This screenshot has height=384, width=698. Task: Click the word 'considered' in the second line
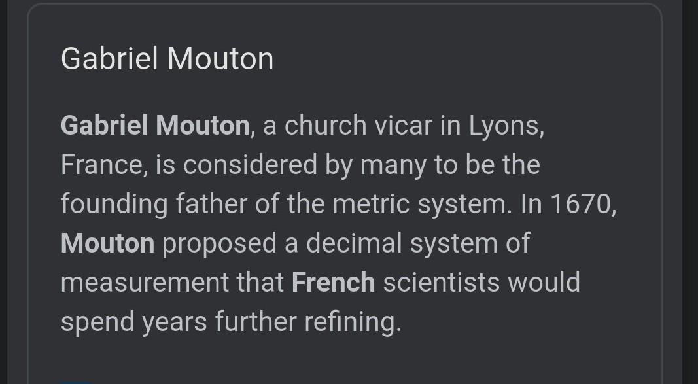coord(250,165)
